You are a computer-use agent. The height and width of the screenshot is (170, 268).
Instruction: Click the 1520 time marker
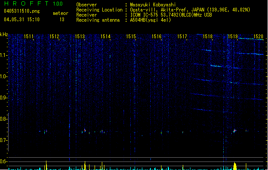click(x=259, y=37)
